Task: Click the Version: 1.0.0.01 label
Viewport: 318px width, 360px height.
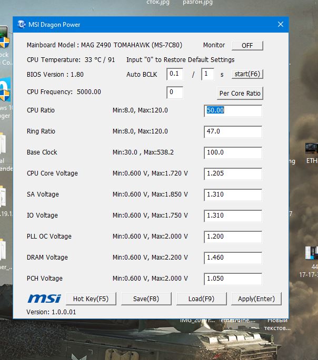Action: [x=51, y=312]
